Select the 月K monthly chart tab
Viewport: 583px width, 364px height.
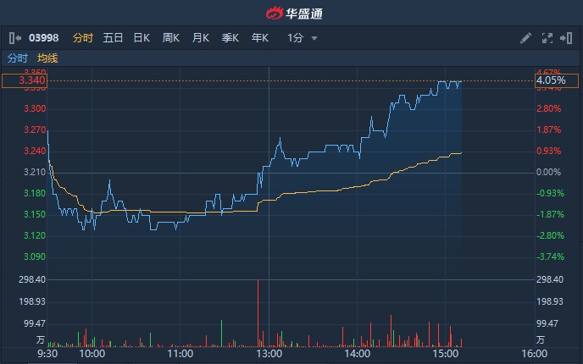[201, 38]
